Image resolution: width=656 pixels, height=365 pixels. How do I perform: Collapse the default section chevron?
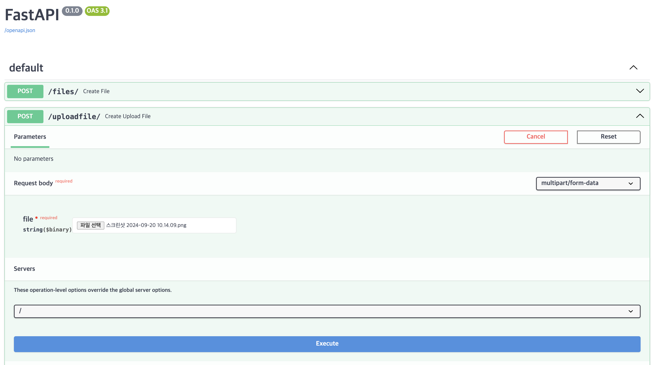[633, 68]
